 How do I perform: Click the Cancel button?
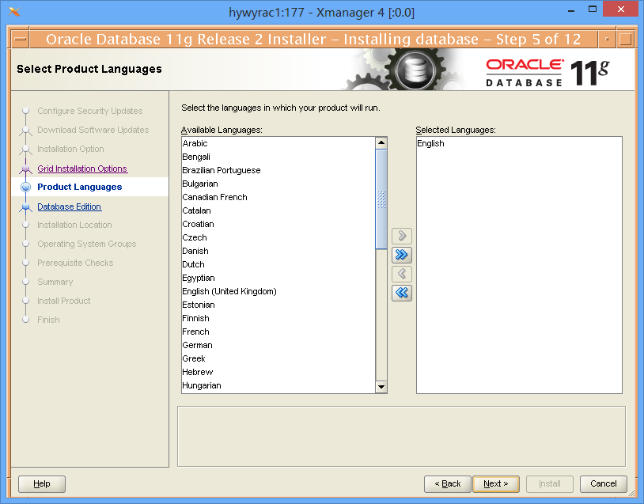point(604,484)
